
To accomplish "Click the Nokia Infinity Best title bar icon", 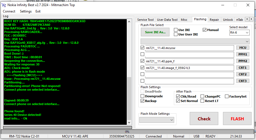I will [x=4, y=5].
